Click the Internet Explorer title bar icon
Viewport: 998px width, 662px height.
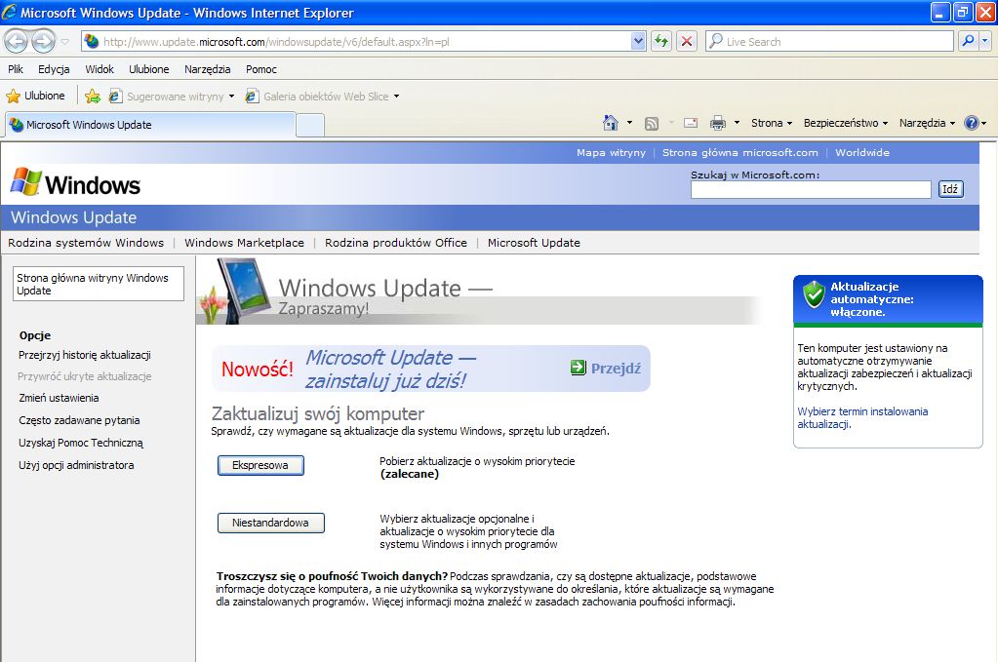pyautogui.click(x=9, y=12)
